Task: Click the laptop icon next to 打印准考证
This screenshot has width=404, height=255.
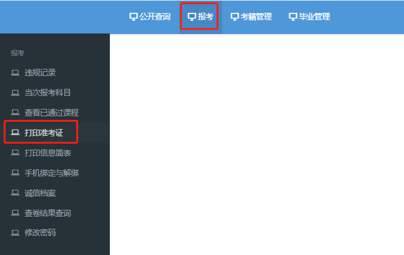Action: pyautogui.click(x=15, y=133)
